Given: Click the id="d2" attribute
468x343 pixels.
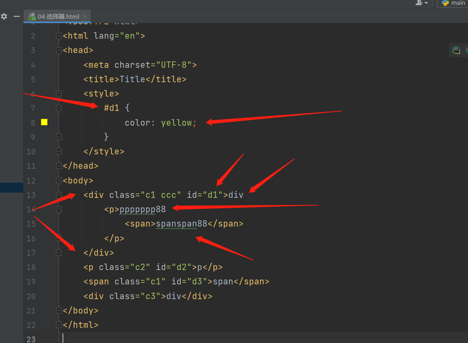Looking at the screenshot, I should [174, 267].
